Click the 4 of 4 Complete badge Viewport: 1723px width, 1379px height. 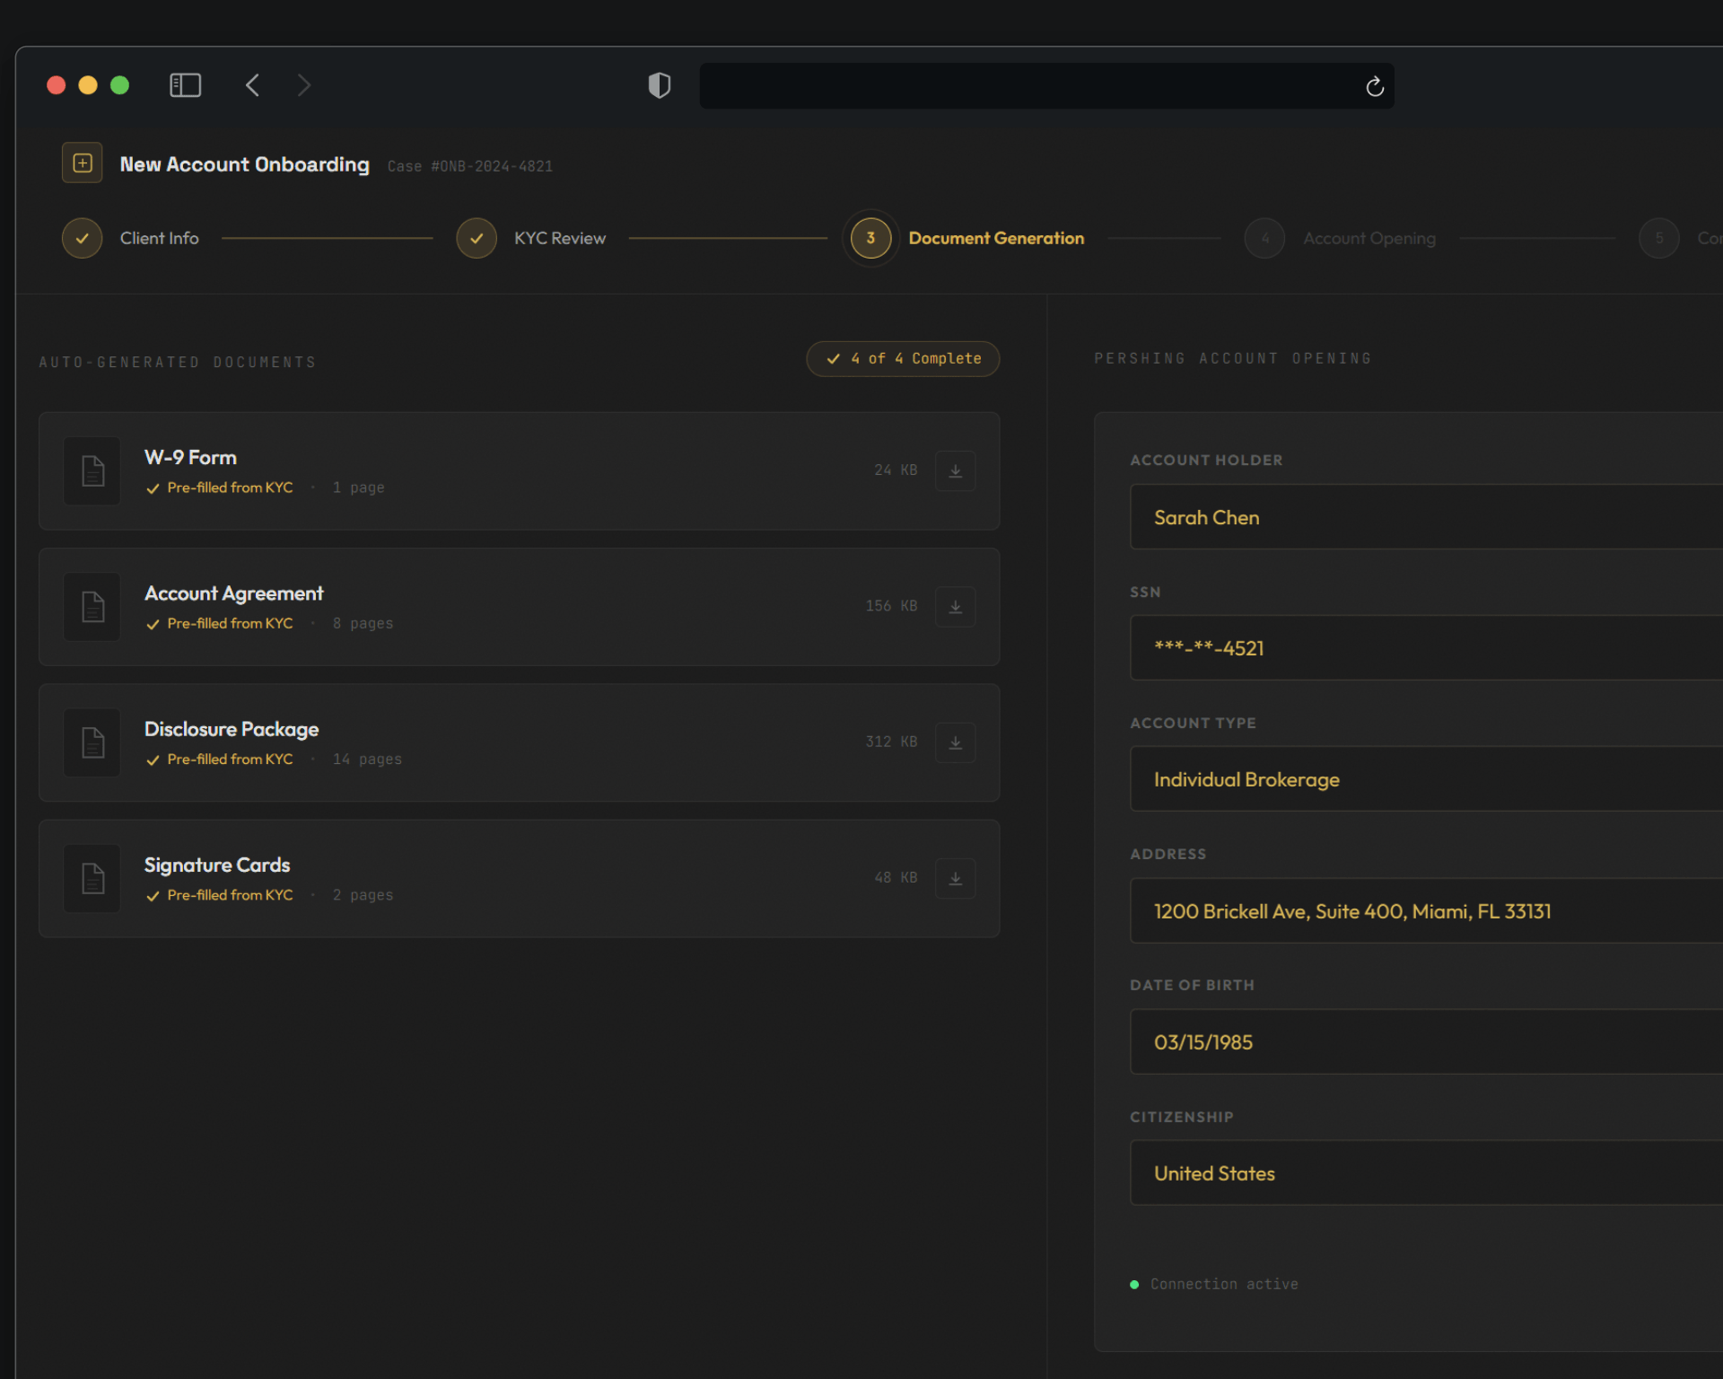[x=903, y=358]
